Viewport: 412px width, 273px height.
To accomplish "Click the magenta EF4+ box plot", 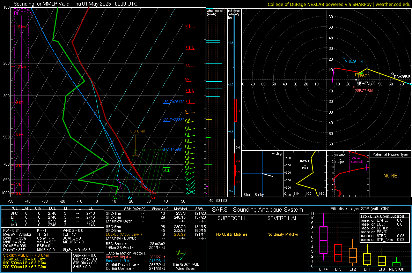I will (323, 237).
